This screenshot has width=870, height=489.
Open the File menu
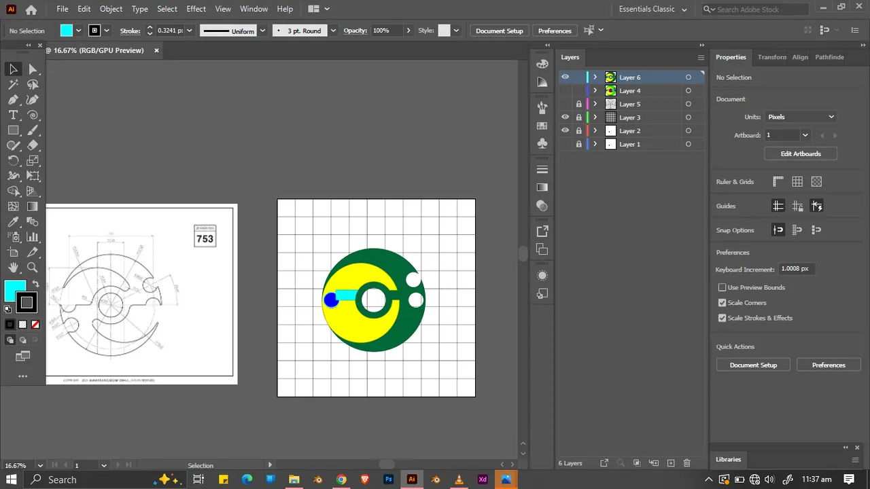pyautogui.click(x=63, y=9)
